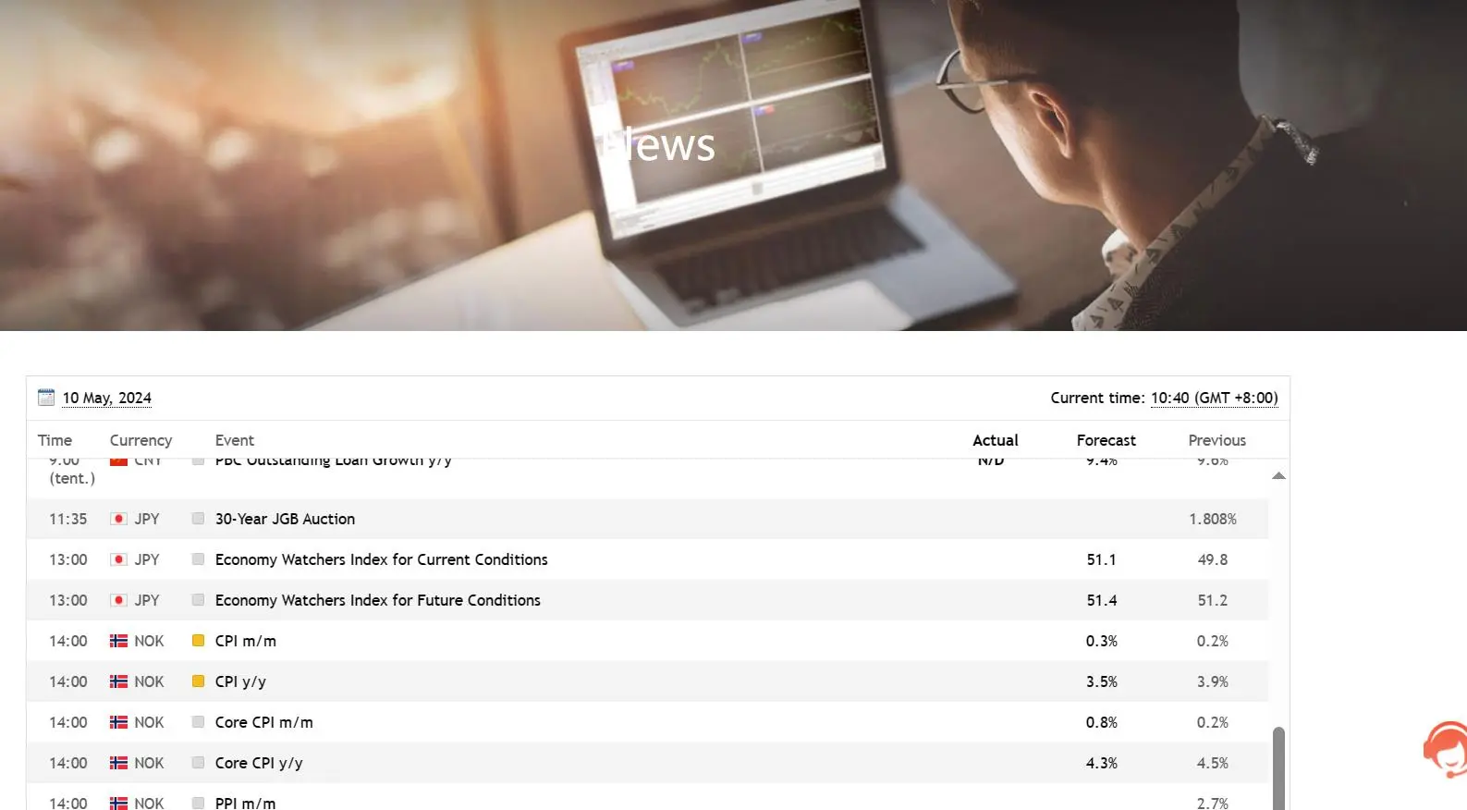
Task: Open the live chat support icon
Action: [x=1445, y=749]
